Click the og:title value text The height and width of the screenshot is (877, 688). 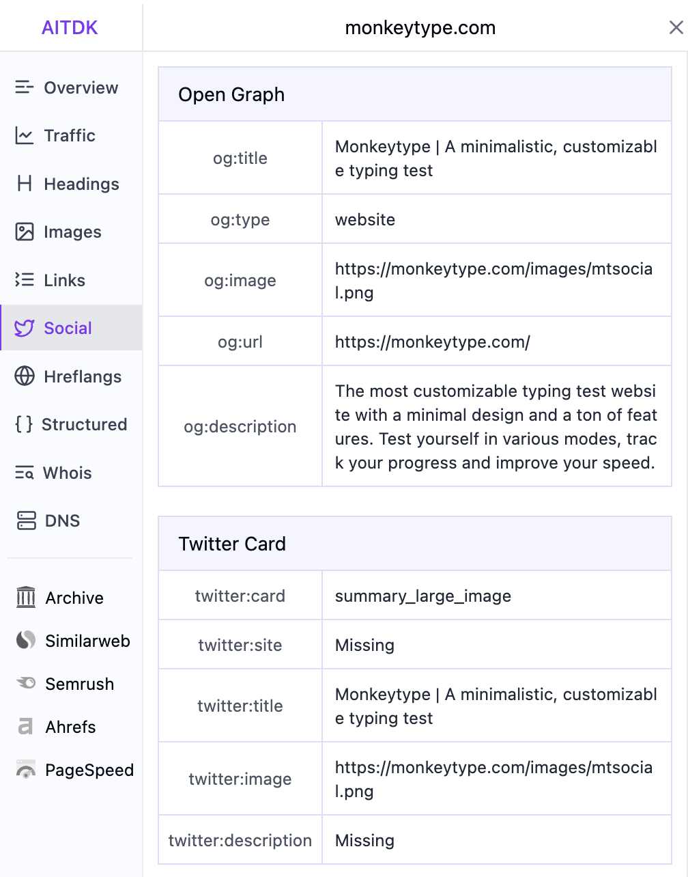[496, 158]
